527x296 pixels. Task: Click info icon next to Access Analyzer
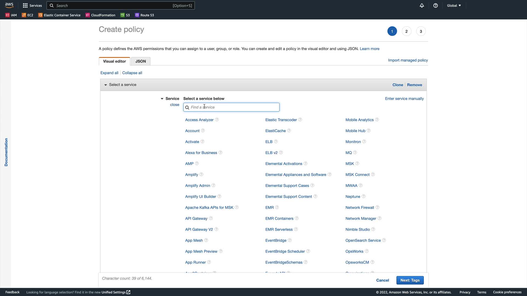pos(217,119)
